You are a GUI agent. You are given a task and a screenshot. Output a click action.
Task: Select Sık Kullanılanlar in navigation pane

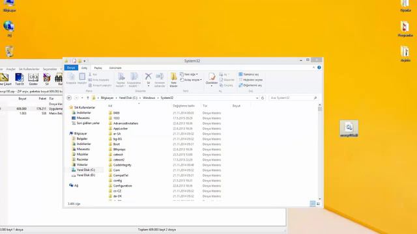click(82, 107)
